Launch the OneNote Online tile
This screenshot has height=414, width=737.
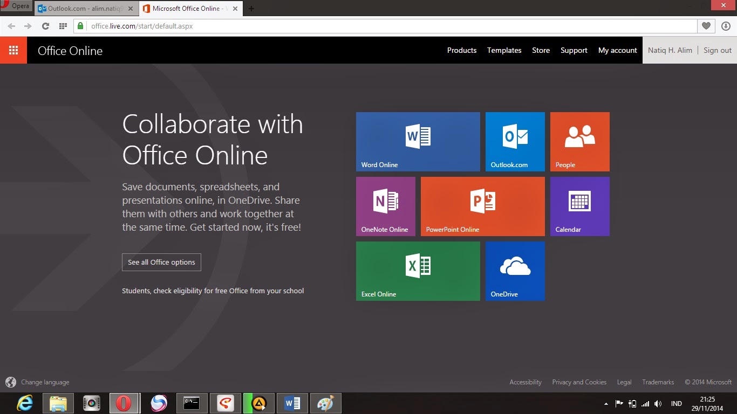point(385,206)
